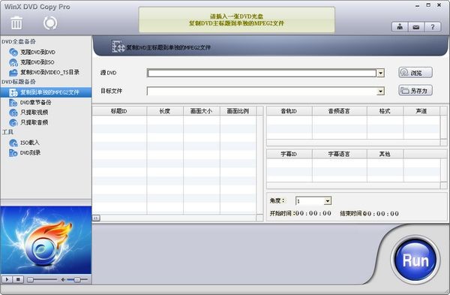The height and width of the screenshot is (295, 450).
Task: Click the icon beside ISO载入
Action: click(13, 143)
